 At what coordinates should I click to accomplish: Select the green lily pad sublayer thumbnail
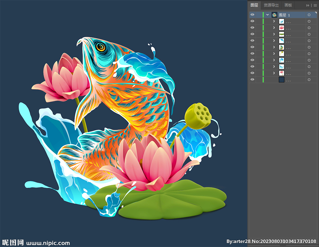click(x=282, y=34)
